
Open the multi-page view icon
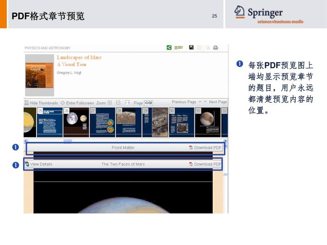179,48
